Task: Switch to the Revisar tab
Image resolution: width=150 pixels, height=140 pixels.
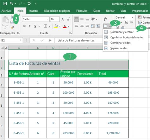Action: click(110, 11)
